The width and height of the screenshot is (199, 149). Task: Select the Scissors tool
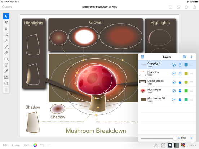pos(6,41)
